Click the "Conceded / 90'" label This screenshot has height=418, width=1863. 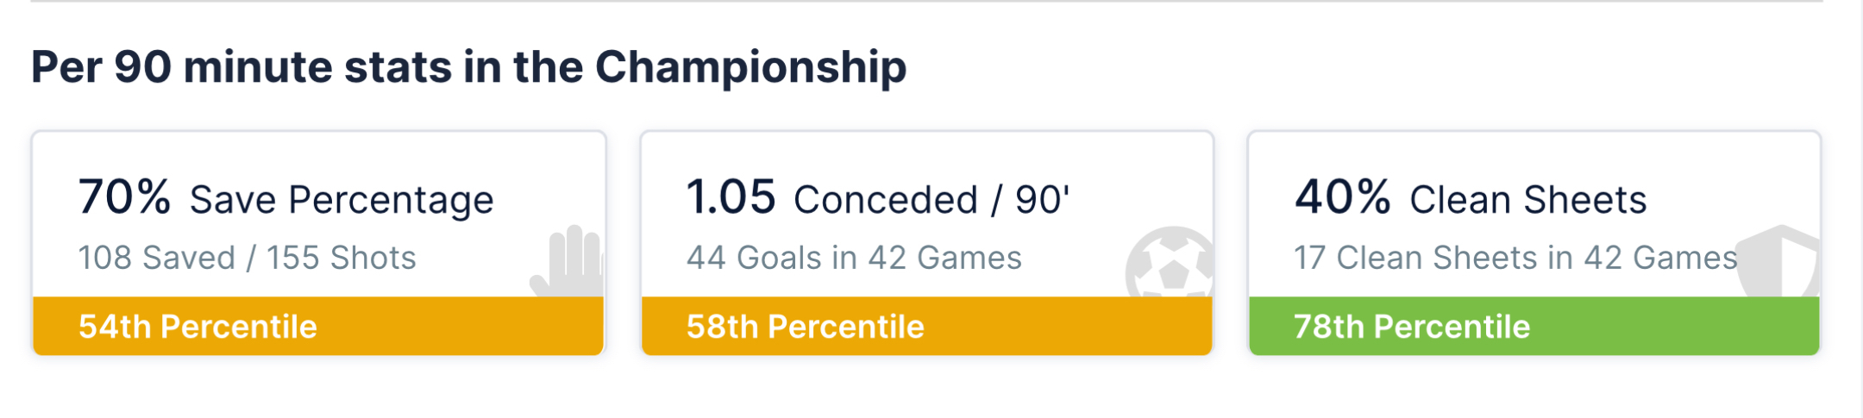pos(931,200)
